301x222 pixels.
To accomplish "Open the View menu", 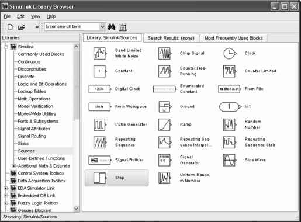I will (x=36, y=16).
